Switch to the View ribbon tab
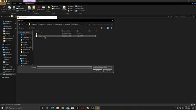 [x=20, y=4]
